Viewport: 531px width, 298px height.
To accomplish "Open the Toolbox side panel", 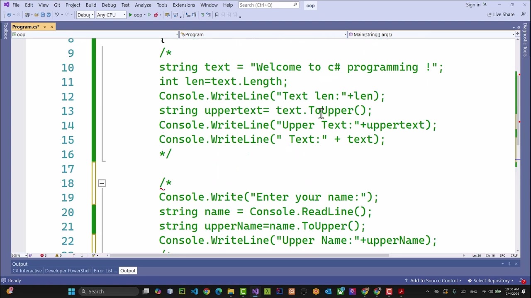I will click(x=5, y=31).
